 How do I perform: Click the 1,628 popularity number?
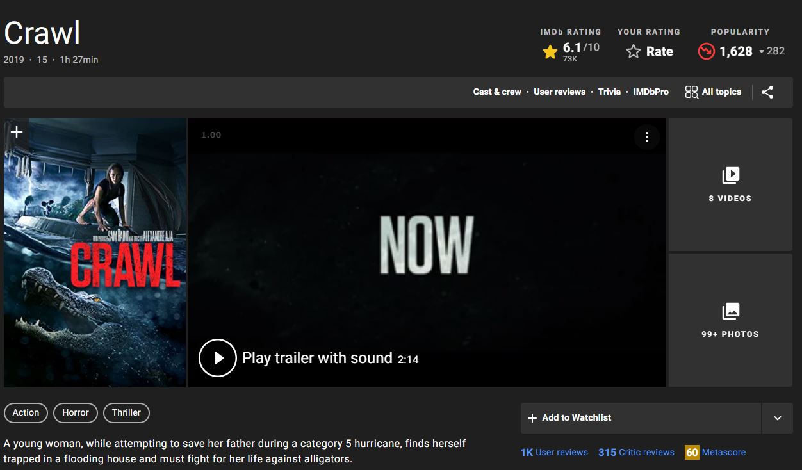coord(736,51)
